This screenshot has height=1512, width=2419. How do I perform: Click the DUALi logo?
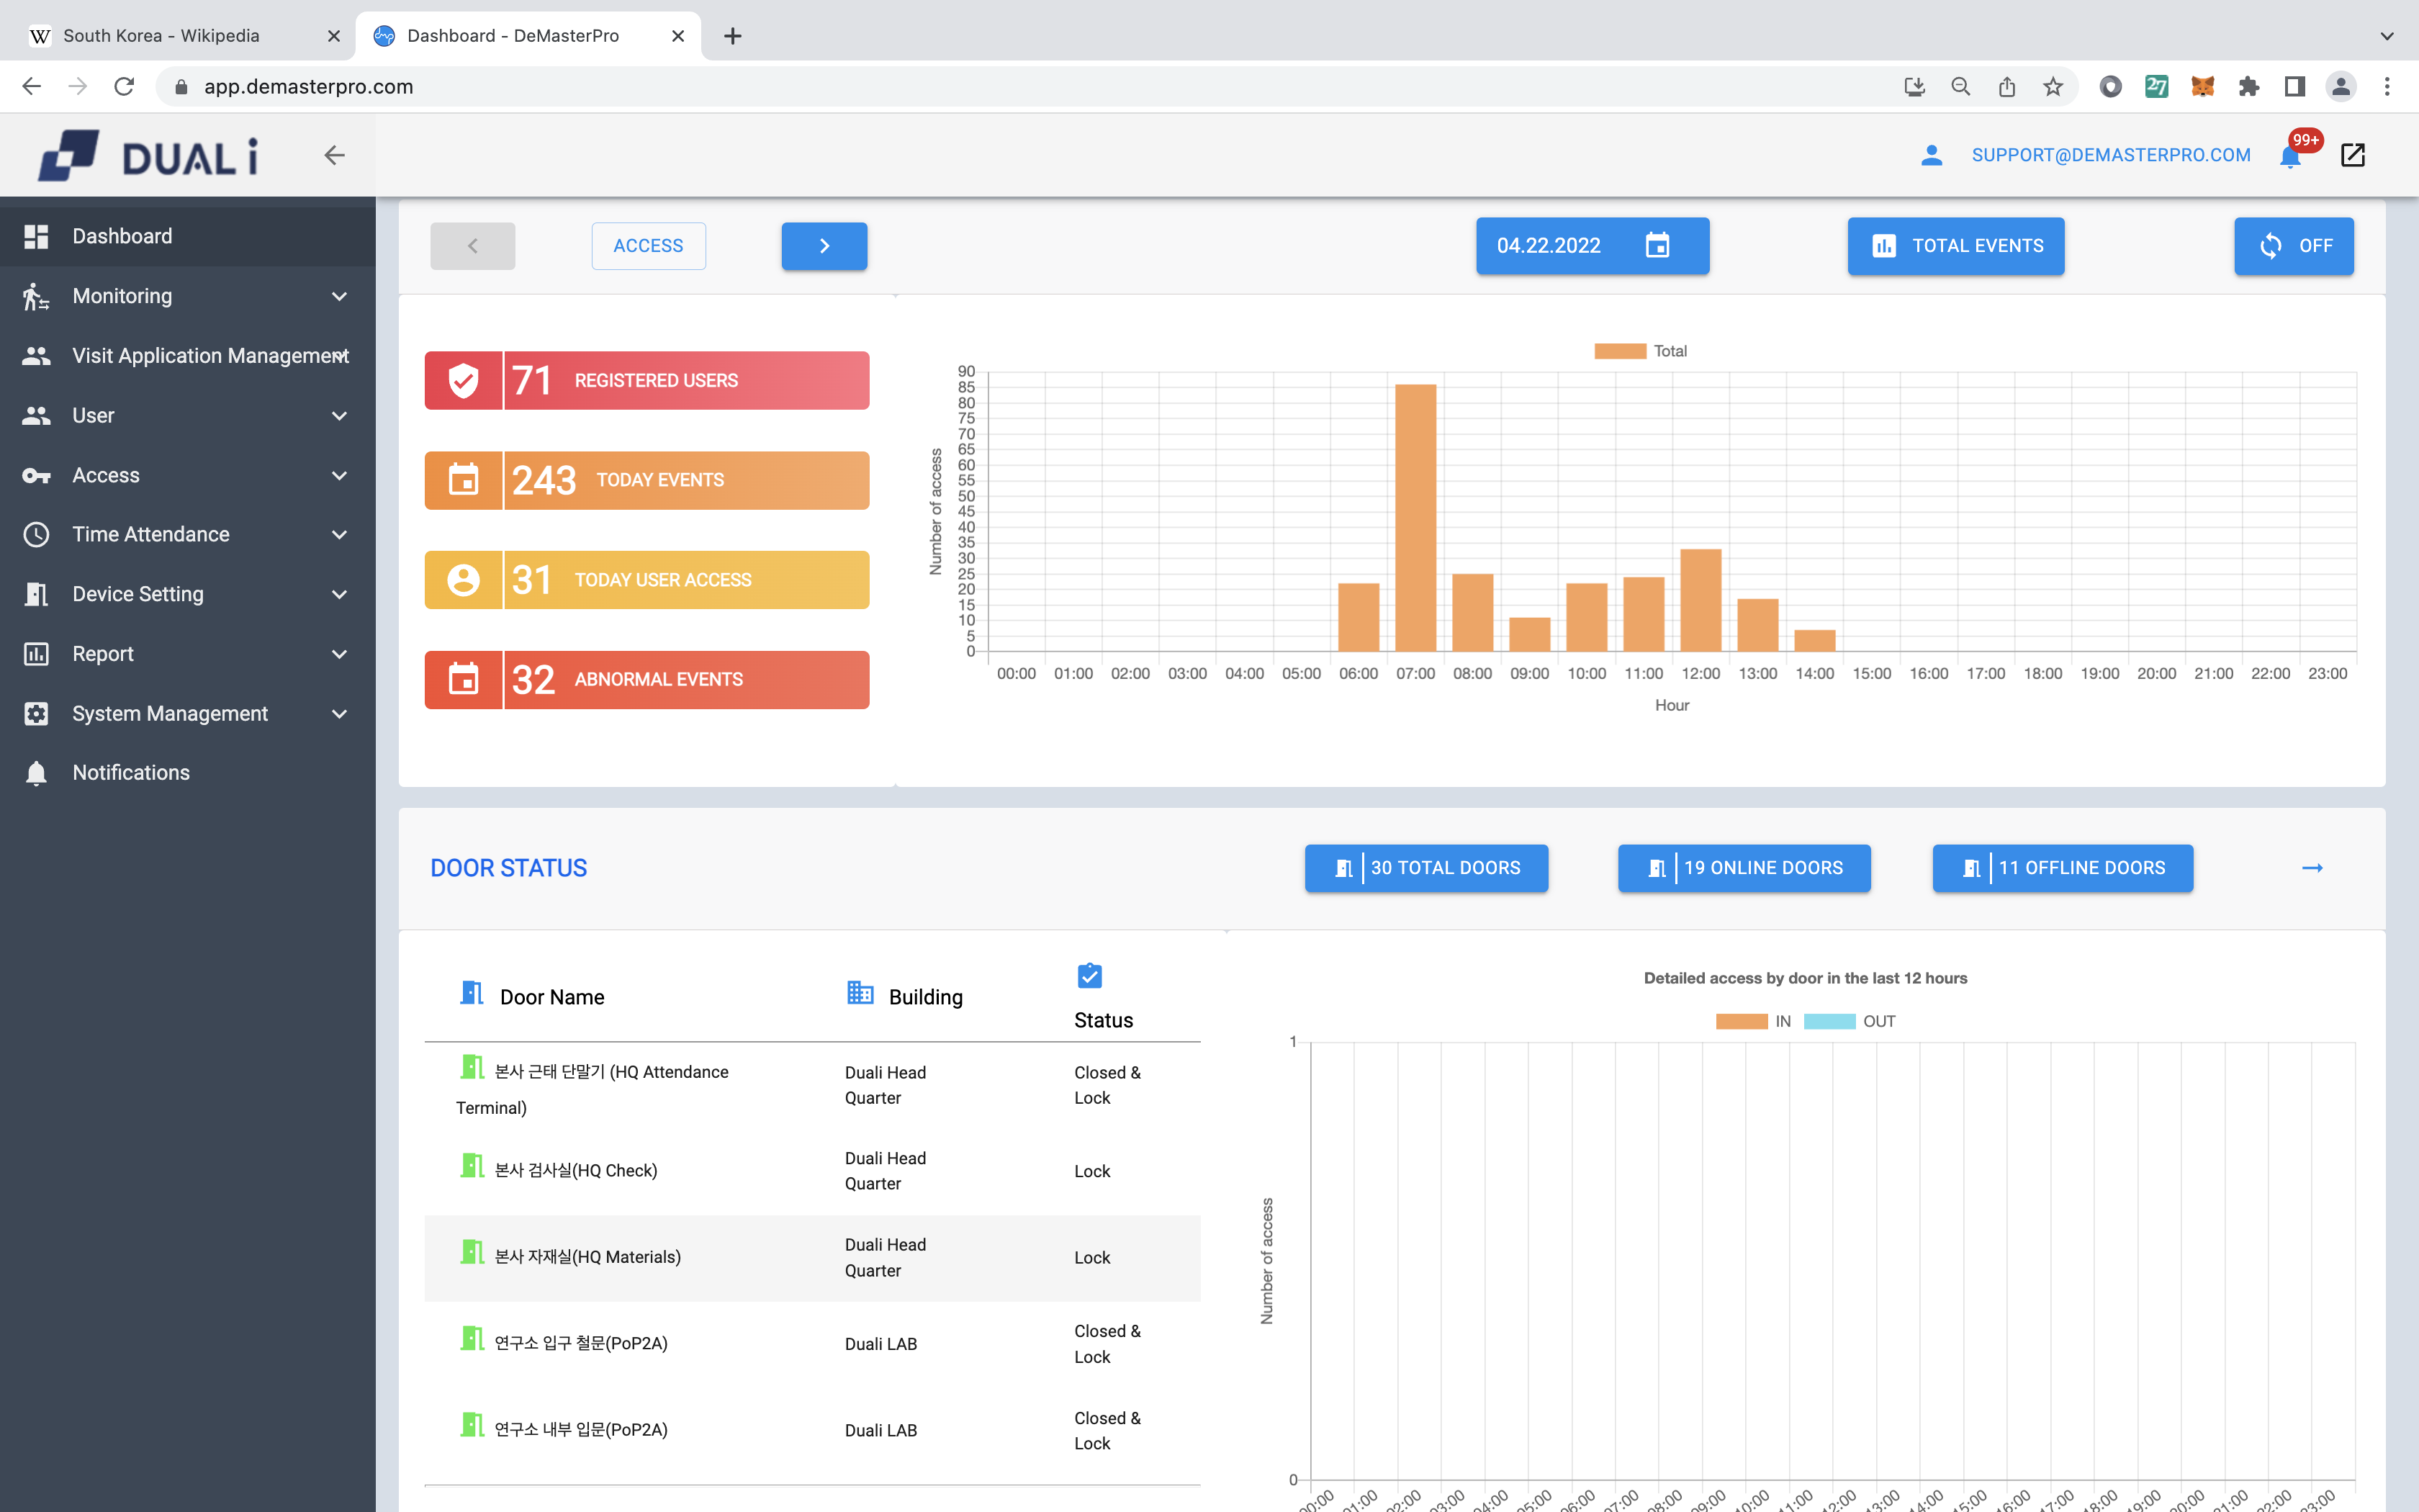click(x=148, y=156)
